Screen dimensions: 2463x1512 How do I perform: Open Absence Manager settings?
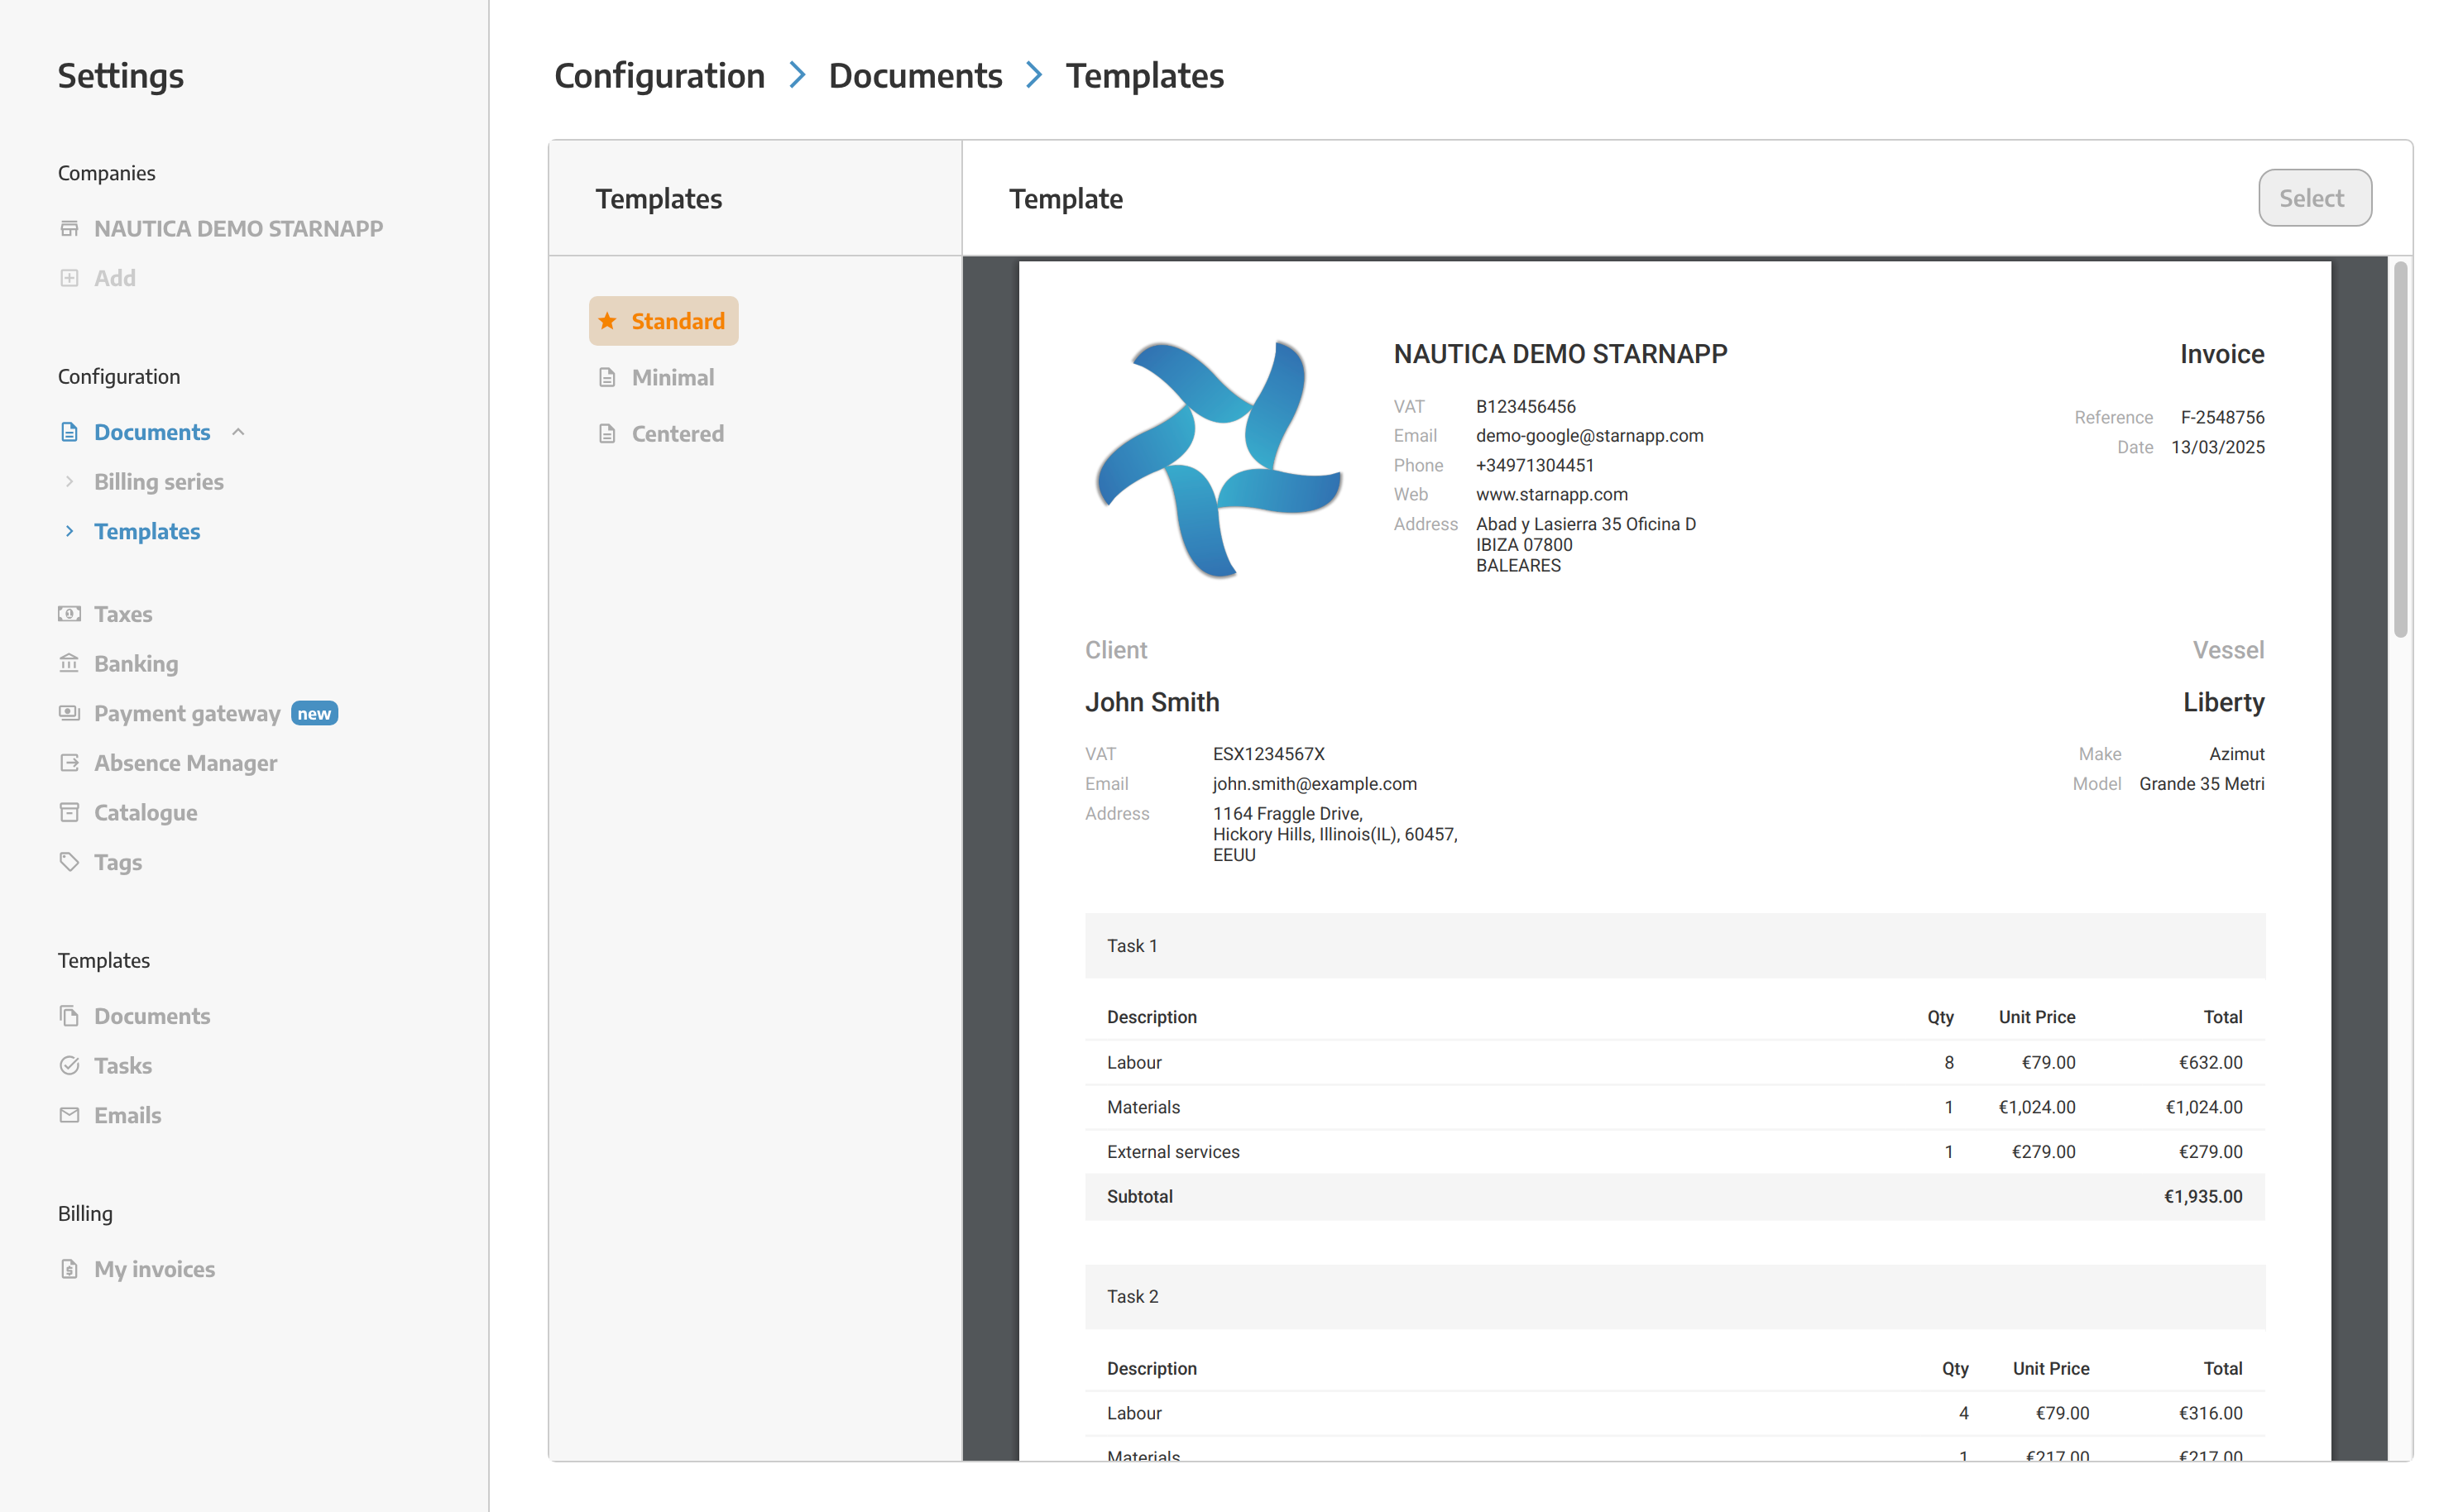click(x=186, y=763)
